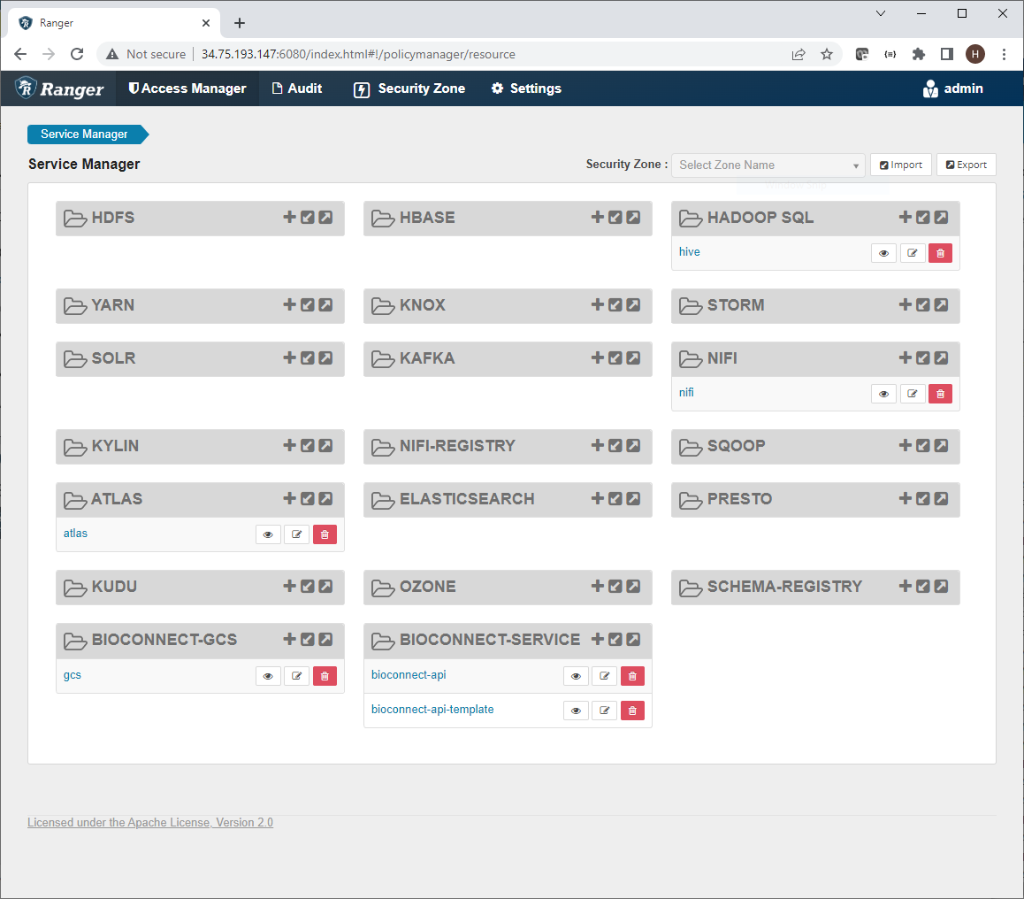Delete the bioconnect-api-template service
Image resolution: width=1024 pixels, height=899 pixels.
coord(632,710)
